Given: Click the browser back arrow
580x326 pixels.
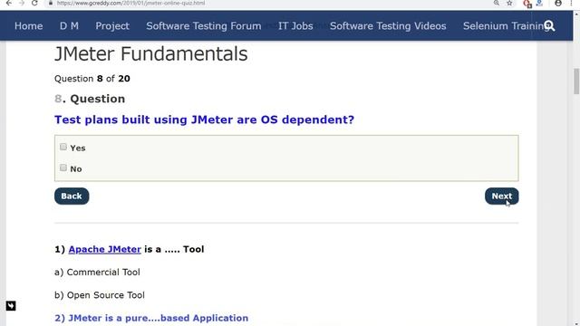Looking at the screenshot, I should coord(9,3).
